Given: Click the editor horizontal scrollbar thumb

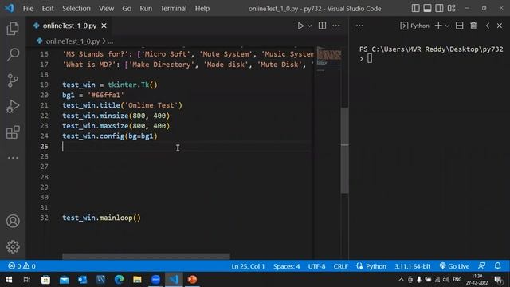Looking at the screenshot, I should point(146,257).
